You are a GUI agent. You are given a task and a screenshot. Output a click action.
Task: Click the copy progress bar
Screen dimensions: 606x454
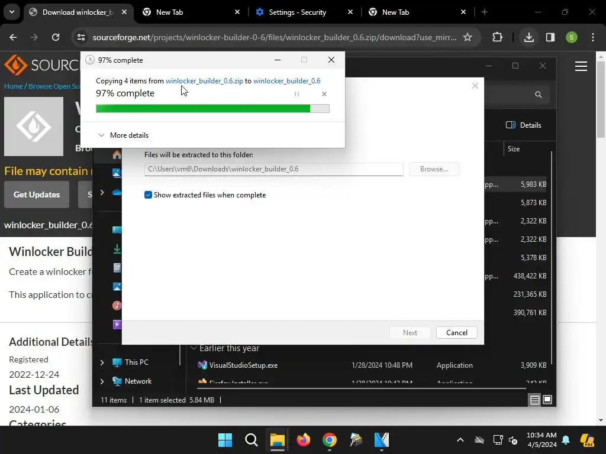(x=212, y=109)
